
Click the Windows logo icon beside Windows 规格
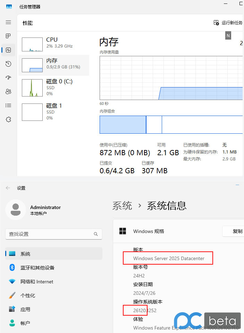coord(123,231)
